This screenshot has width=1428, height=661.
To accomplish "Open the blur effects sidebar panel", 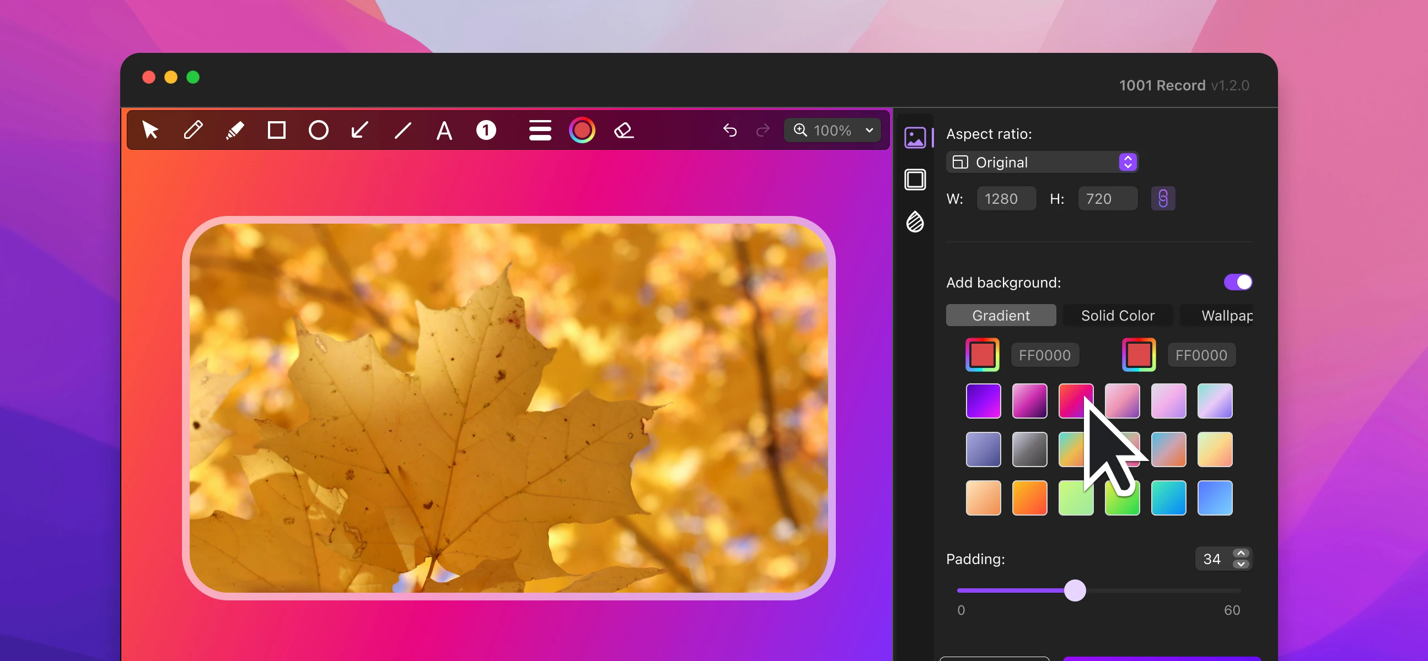I will pos(915,223).
